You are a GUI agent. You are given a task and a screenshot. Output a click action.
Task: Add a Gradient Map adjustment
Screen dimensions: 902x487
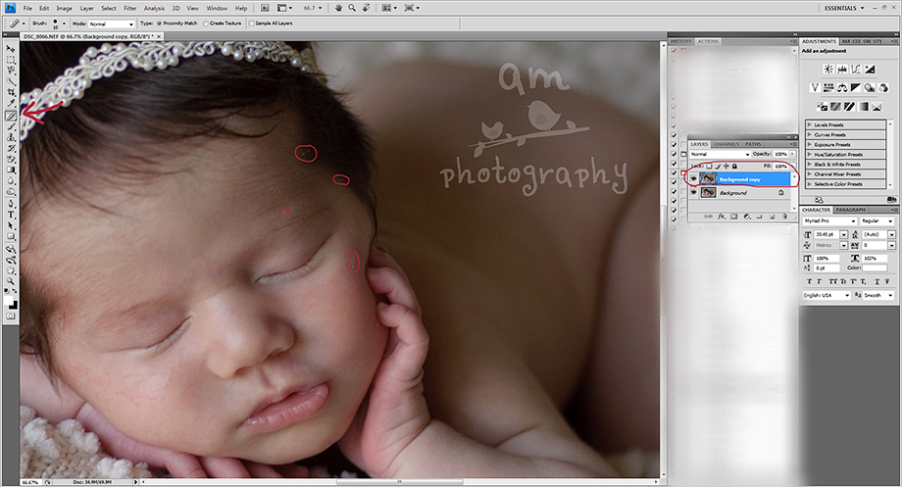(x=863, y=107)
